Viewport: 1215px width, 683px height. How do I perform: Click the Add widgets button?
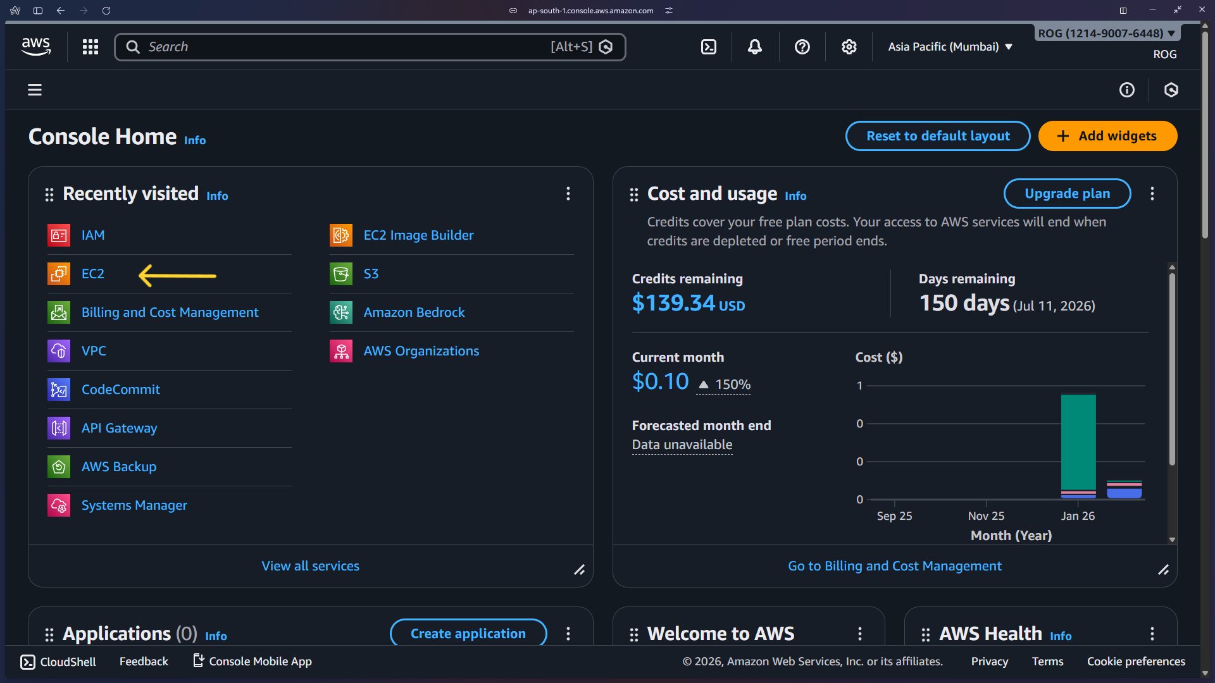click(1107, 135)
